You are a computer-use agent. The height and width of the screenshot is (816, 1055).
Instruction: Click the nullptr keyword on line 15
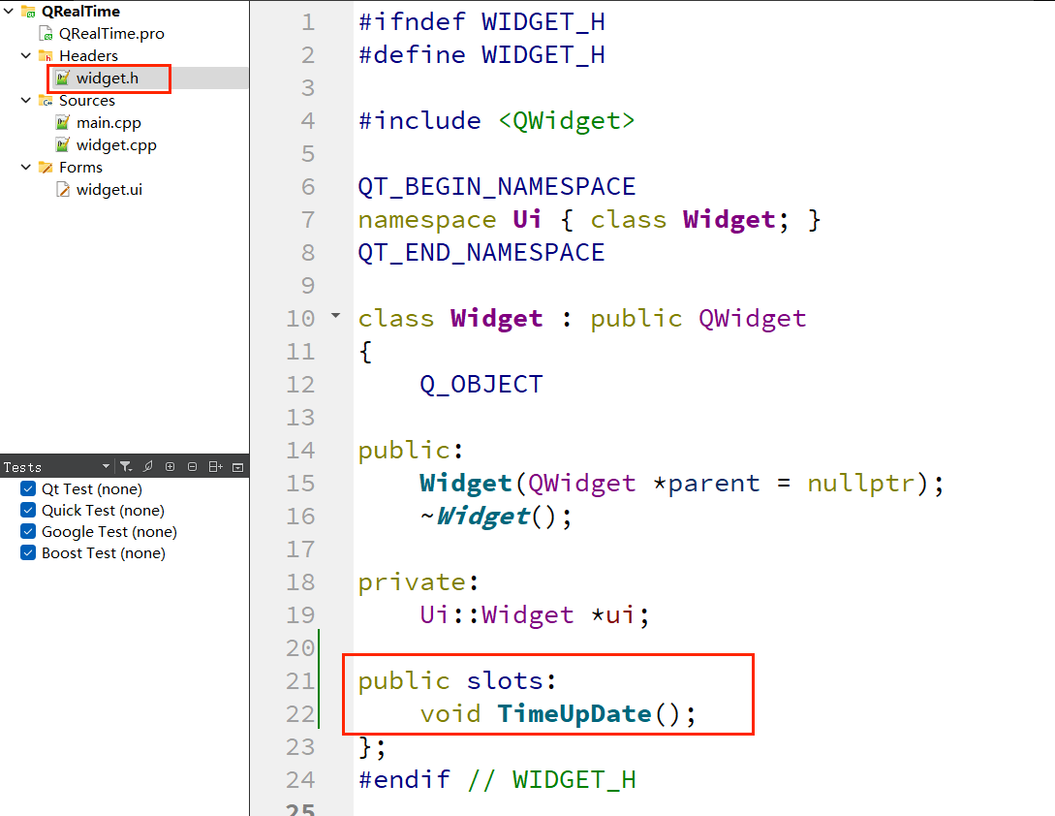tap(860, 484)
